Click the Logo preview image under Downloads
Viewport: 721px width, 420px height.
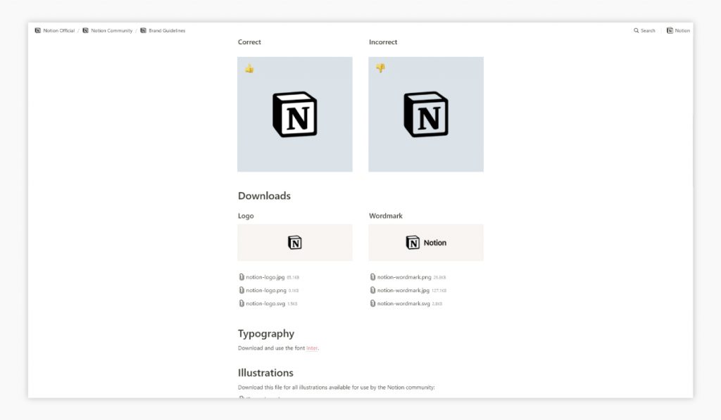point(295,243)
